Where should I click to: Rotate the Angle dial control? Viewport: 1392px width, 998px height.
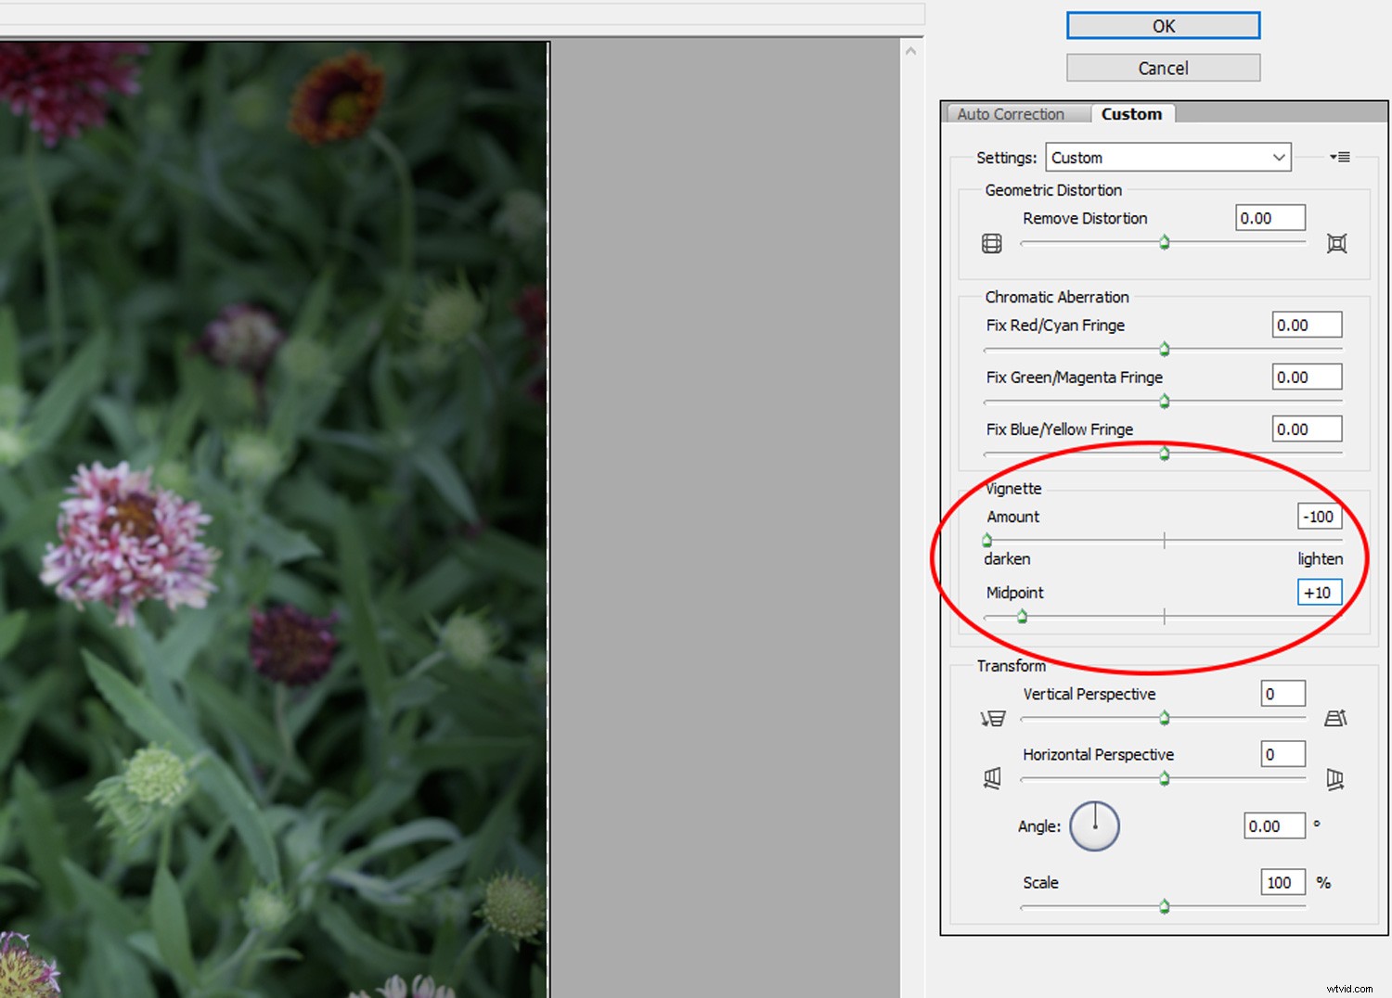tap(1094, 825)
